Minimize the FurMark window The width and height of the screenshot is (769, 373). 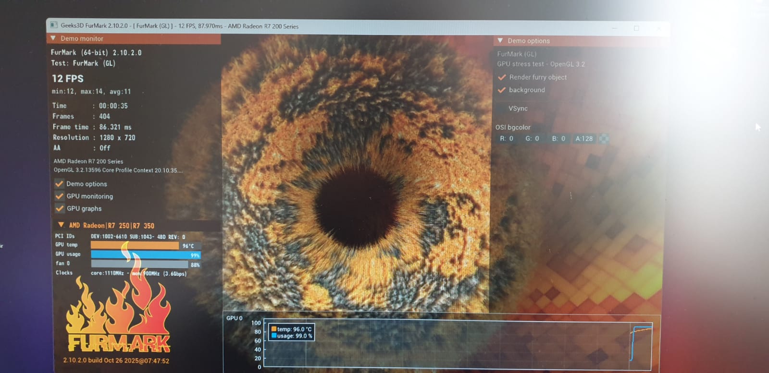coord(614,28)
